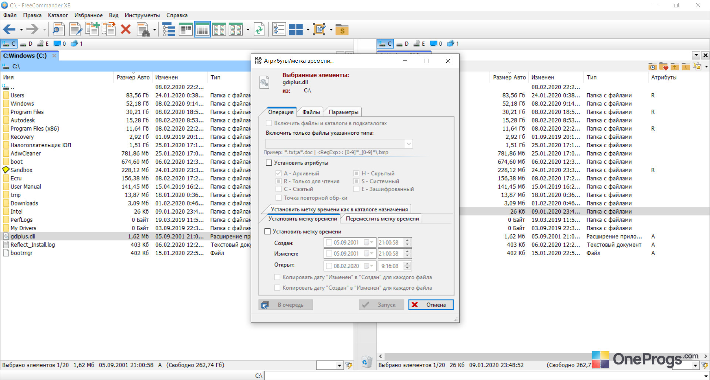
Task: Open favorite folders heart icon in right panel
Action: (x=664, y=66)
